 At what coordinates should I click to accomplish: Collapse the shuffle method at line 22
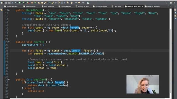[9, 42]
